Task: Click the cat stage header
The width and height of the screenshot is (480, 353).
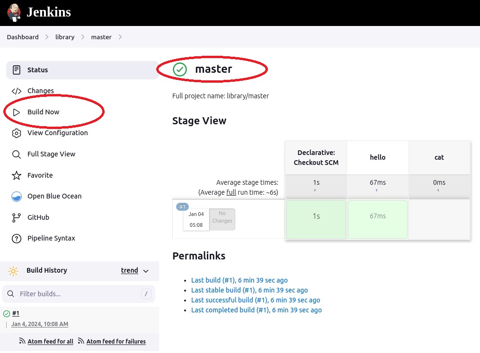Action: coord(439,158)
